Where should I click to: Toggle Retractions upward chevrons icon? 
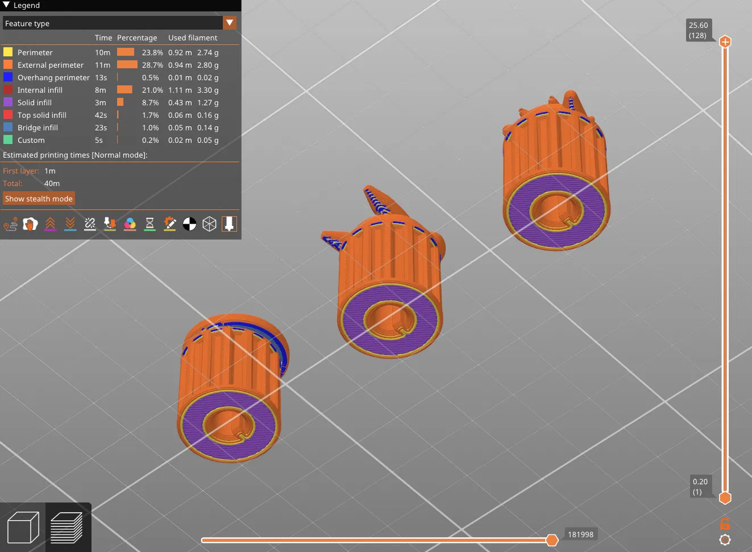pos(51,224)
